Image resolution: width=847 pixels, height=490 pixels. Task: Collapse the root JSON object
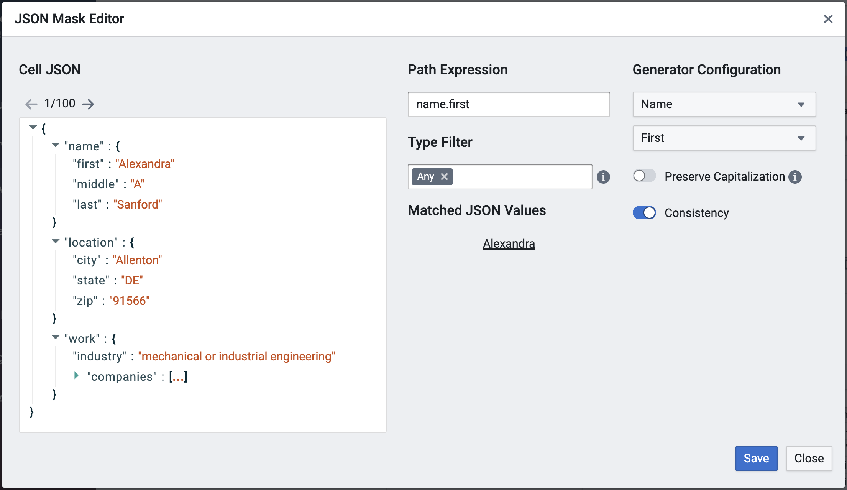pyautogui.click(x=33, y=127)
